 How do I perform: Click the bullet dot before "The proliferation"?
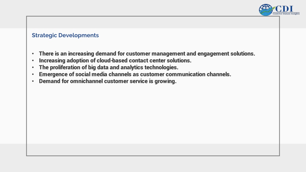[33, 67]
